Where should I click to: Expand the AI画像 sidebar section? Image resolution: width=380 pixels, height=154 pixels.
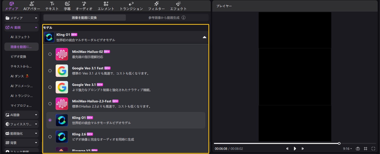tap(21, 115)
